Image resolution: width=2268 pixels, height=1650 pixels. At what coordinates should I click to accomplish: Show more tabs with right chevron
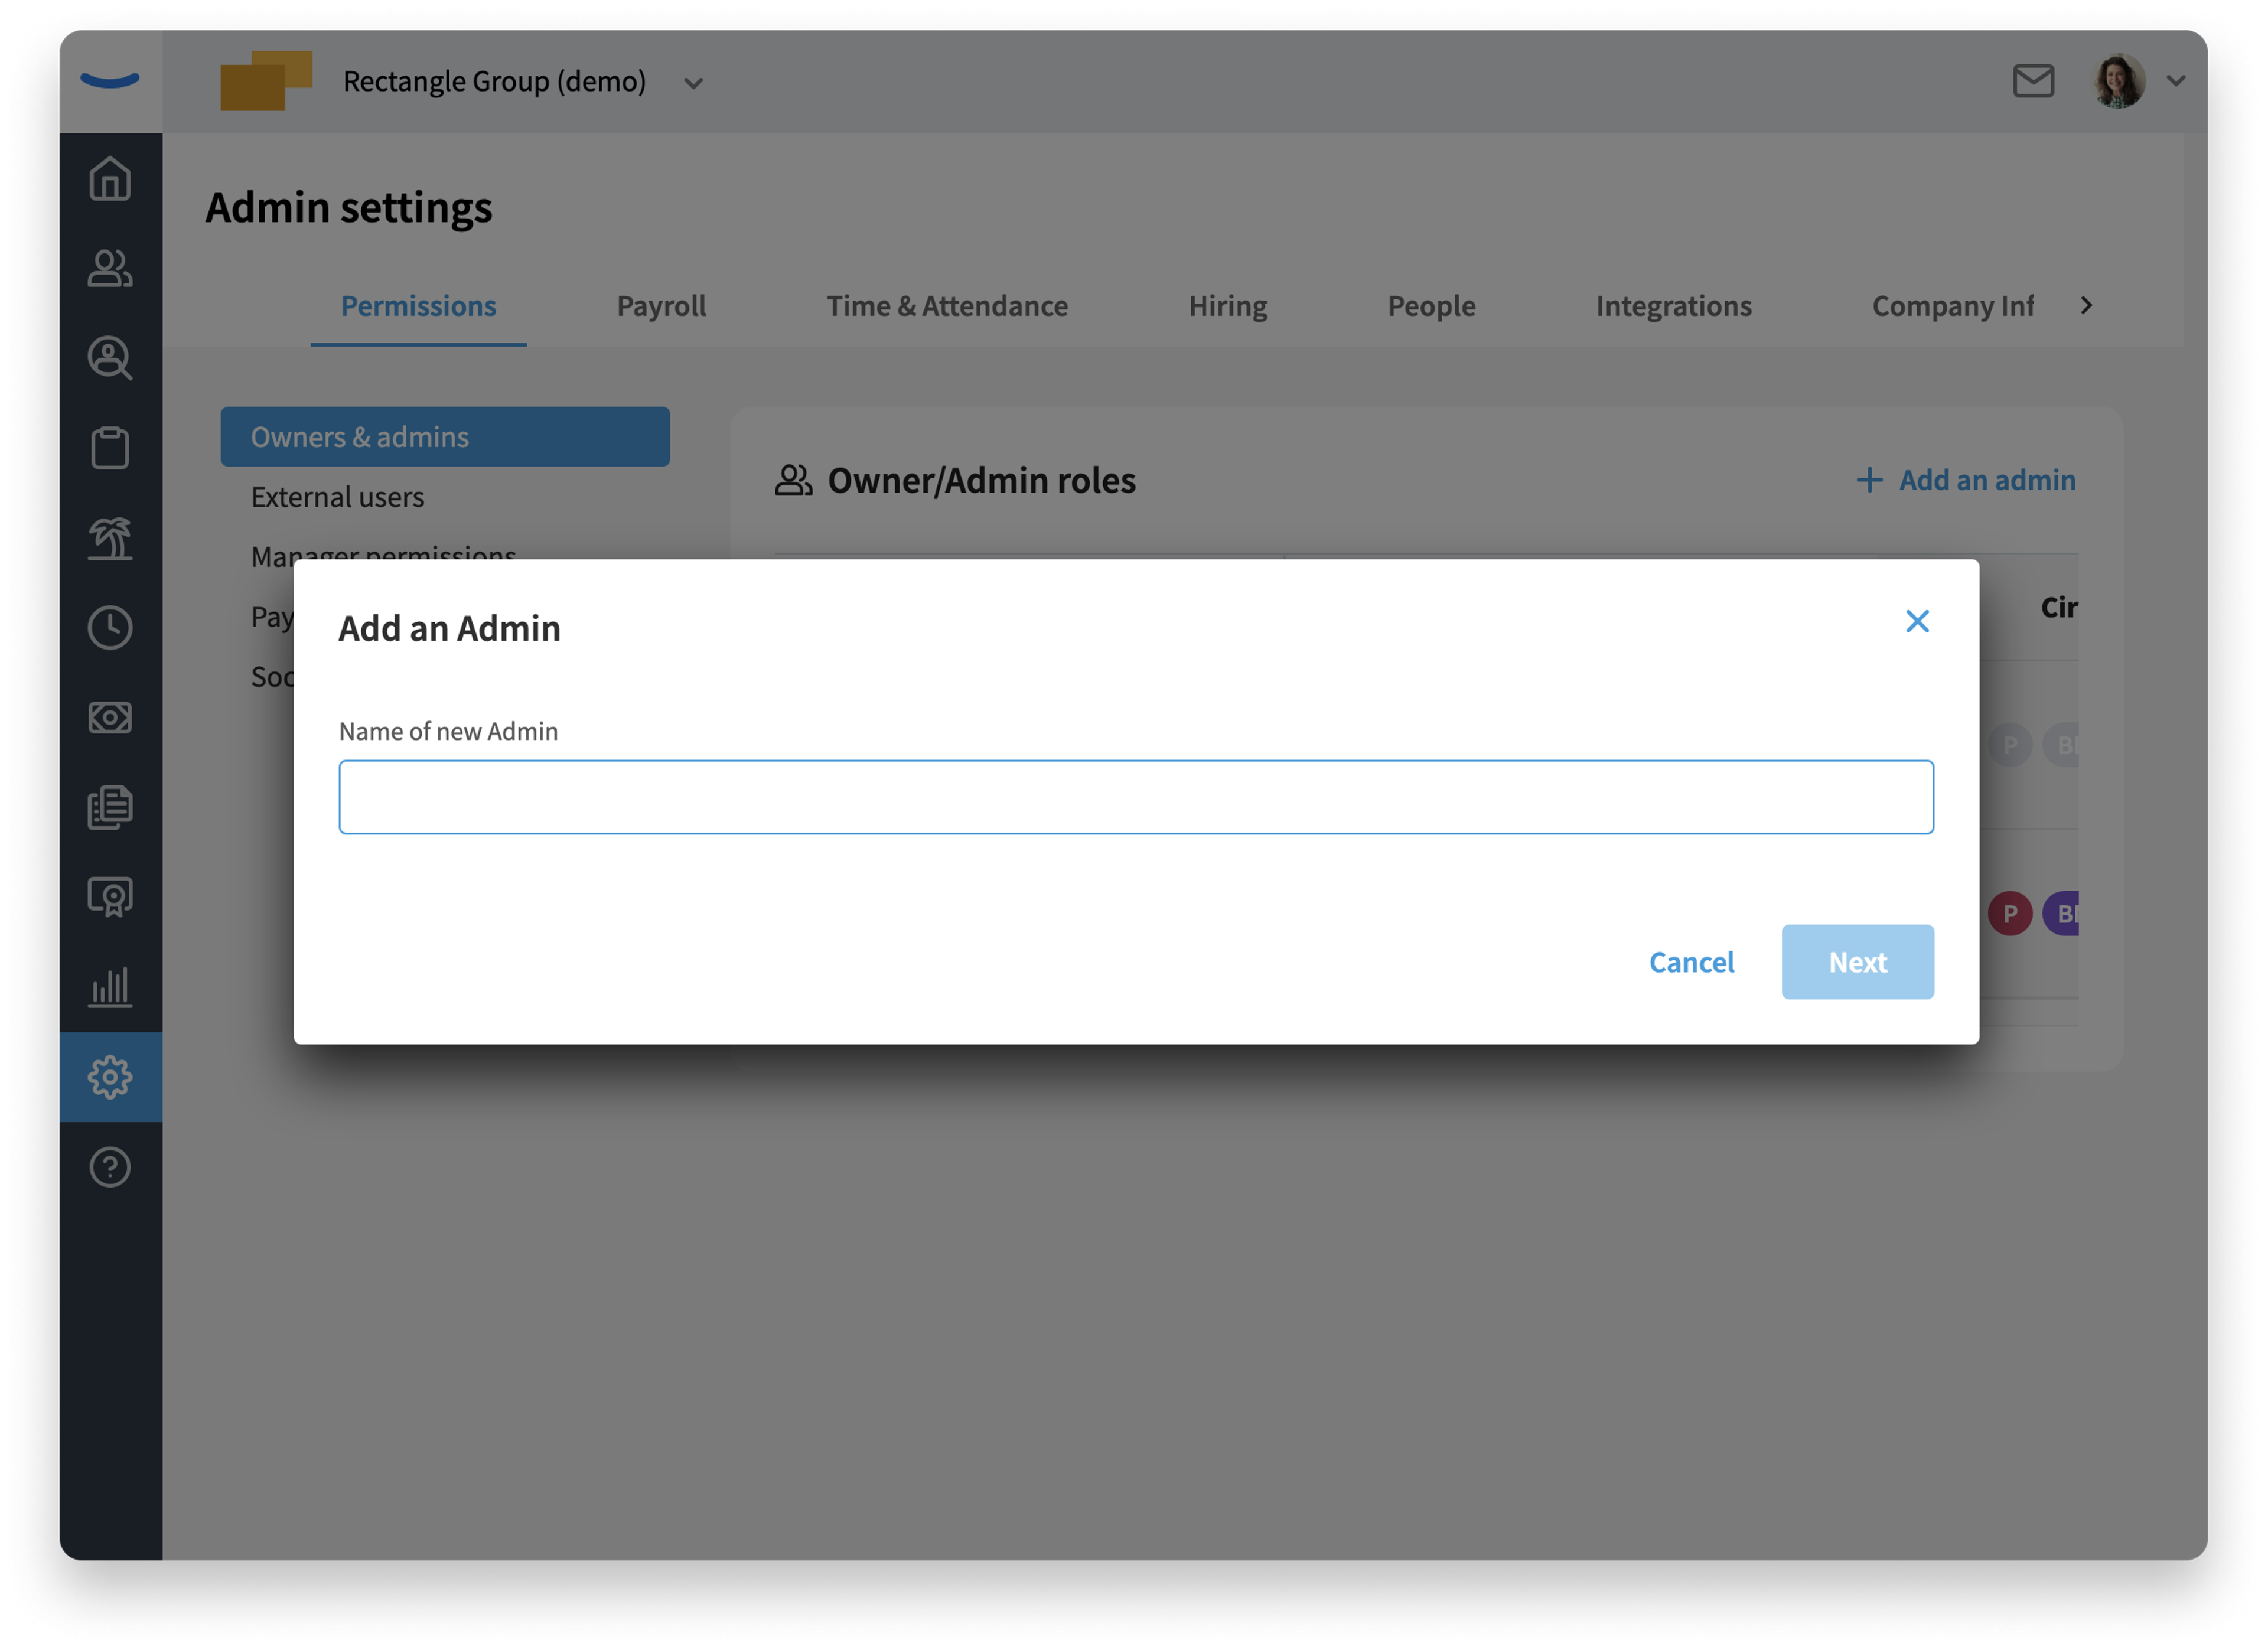click(2086, 305)
